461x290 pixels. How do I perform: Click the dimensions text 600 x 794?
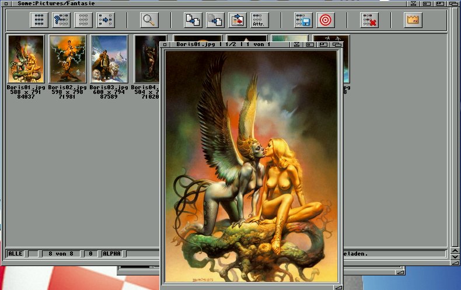[109, 92]
